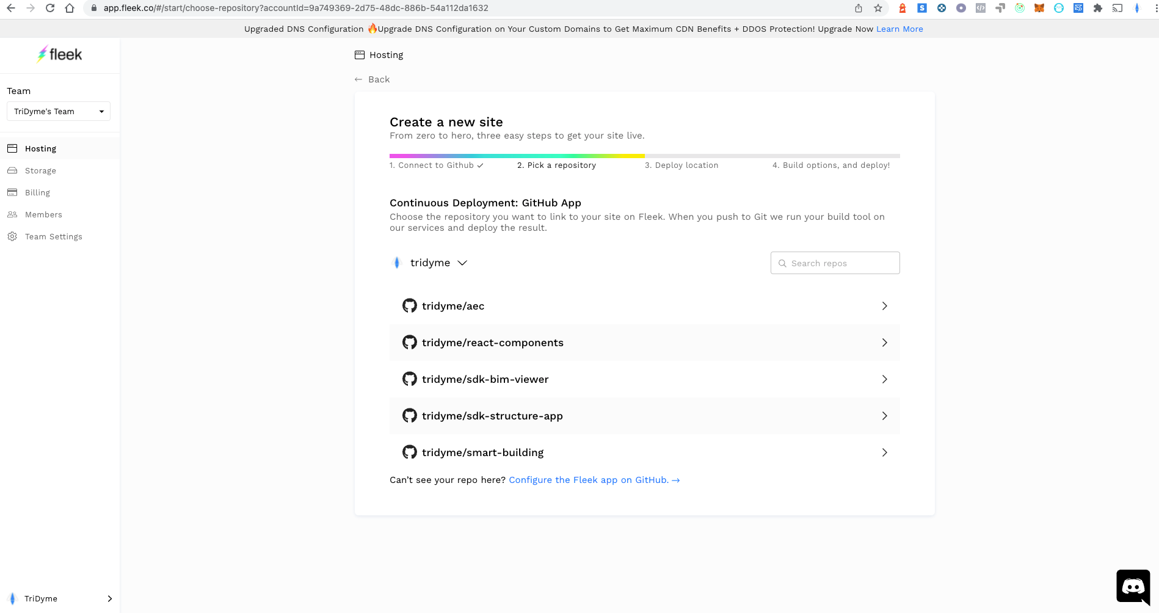Choose the tridyme/aec repository
The image size is (1159, 613).
[645, 306]
